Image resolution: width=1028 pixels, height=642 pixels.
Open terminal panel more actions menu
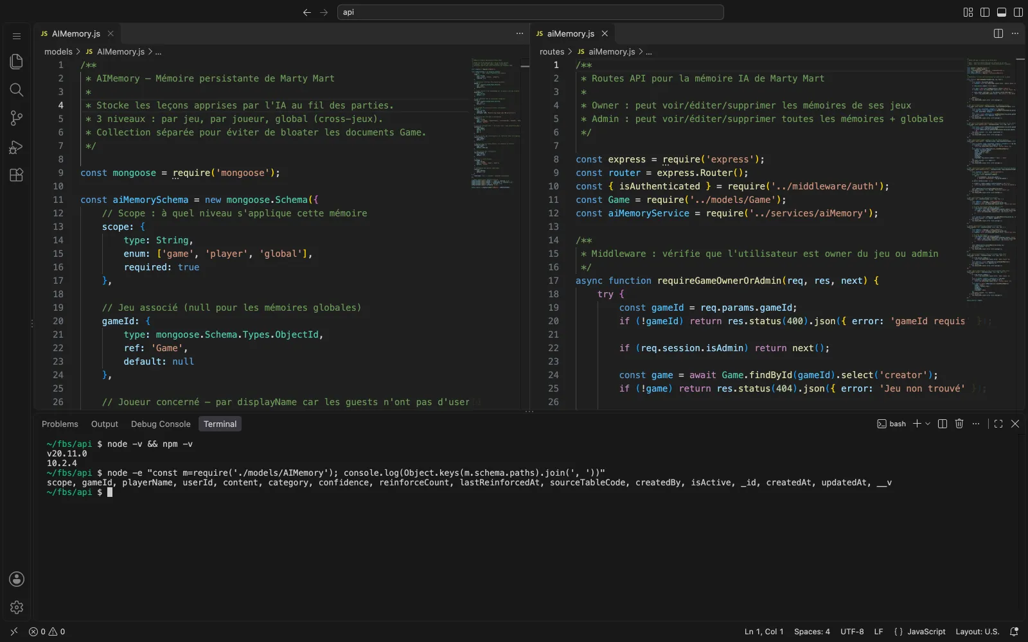(x=976, y=424)
